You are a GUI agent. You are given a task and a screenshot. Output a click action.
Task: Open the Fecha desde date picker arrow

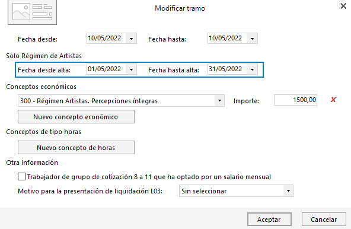(x=132, y=39)
